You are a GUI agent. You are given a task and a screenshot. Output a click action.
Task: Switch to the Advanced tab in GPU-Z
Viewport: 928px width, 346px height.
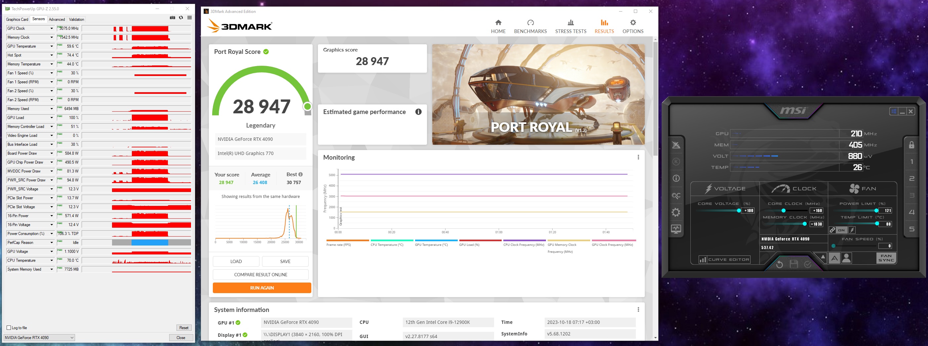tap(57, 19)
